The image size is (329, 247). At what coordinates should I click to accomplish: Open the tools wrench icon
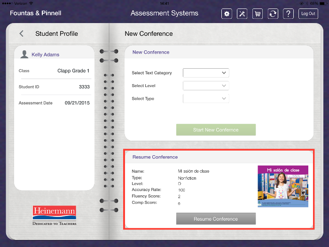tap(242, 14)
